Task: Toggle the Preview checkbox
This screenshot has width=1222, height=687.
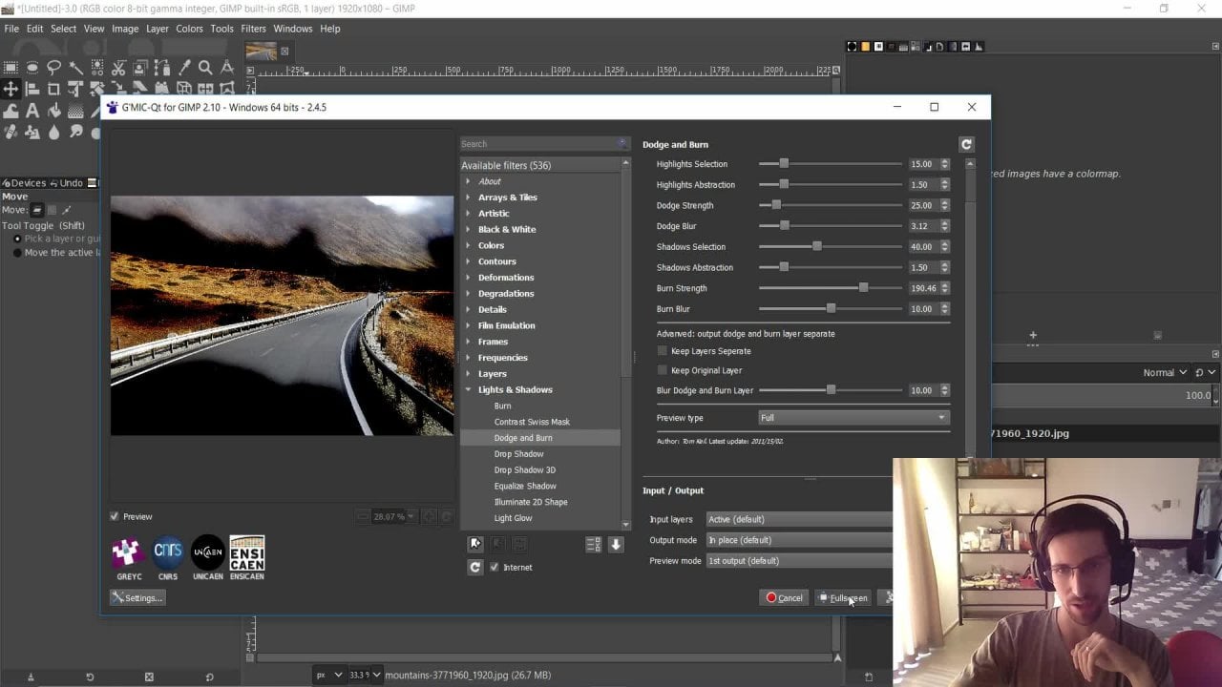Action: [115, 516]
